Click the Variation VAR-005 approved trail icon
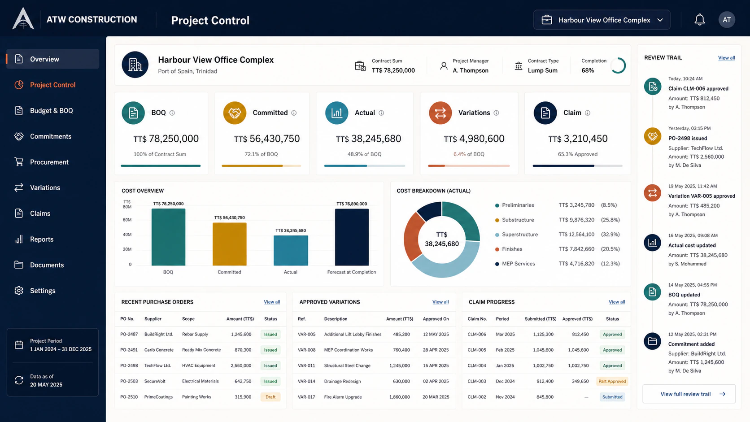 (653, 193)
